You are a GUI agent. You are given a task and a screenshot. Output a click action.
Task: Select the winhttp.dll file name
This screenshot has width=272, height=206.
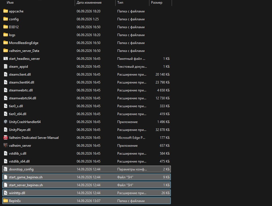(17, 193)
